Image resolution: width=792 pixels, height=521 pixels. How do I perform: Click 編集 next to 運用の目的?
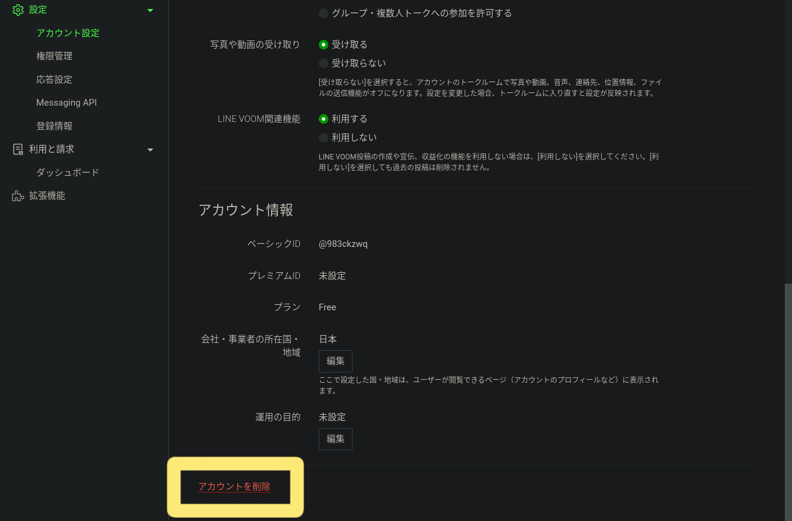coord(335,439)
